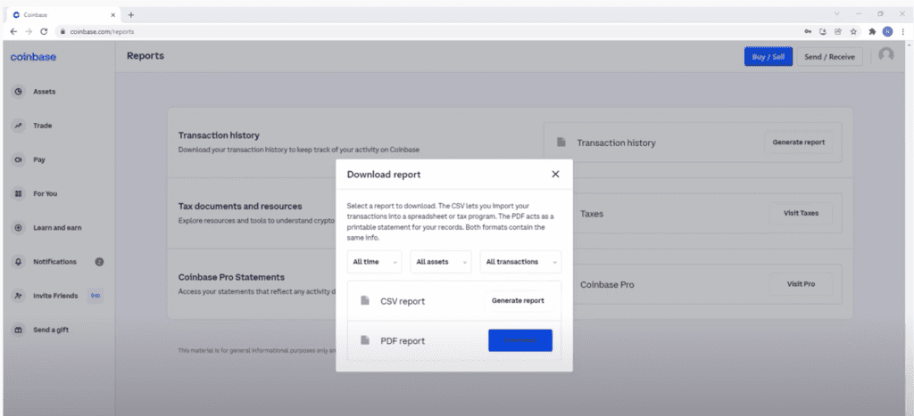This screenshot has height=416, width=914.
Task: Open the Send a gift icon
Action: (x=18, y=330)
